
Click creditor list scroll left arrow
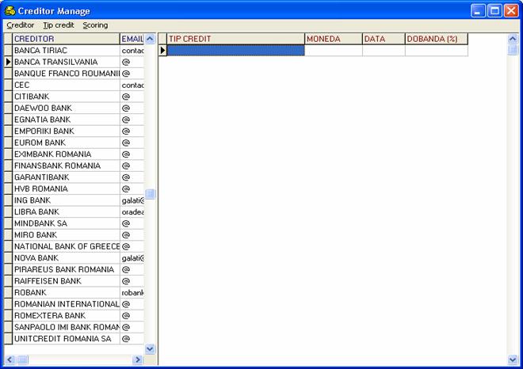pyautogui.click(x=10, y=359)
